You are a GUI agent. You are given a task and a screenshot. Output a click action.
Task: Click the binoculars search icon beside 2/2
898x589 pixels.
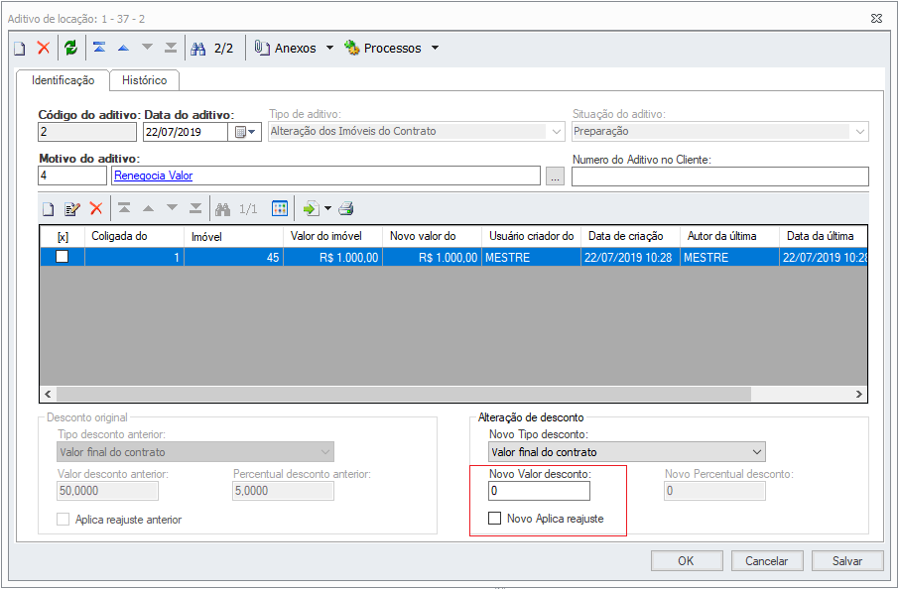click(198, 49)
